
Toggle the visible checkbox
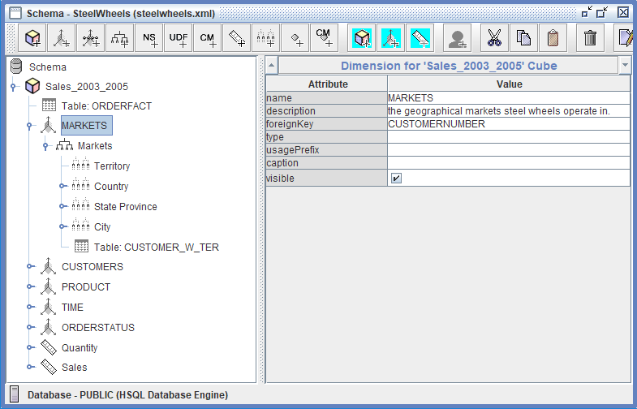coord(396,179)
